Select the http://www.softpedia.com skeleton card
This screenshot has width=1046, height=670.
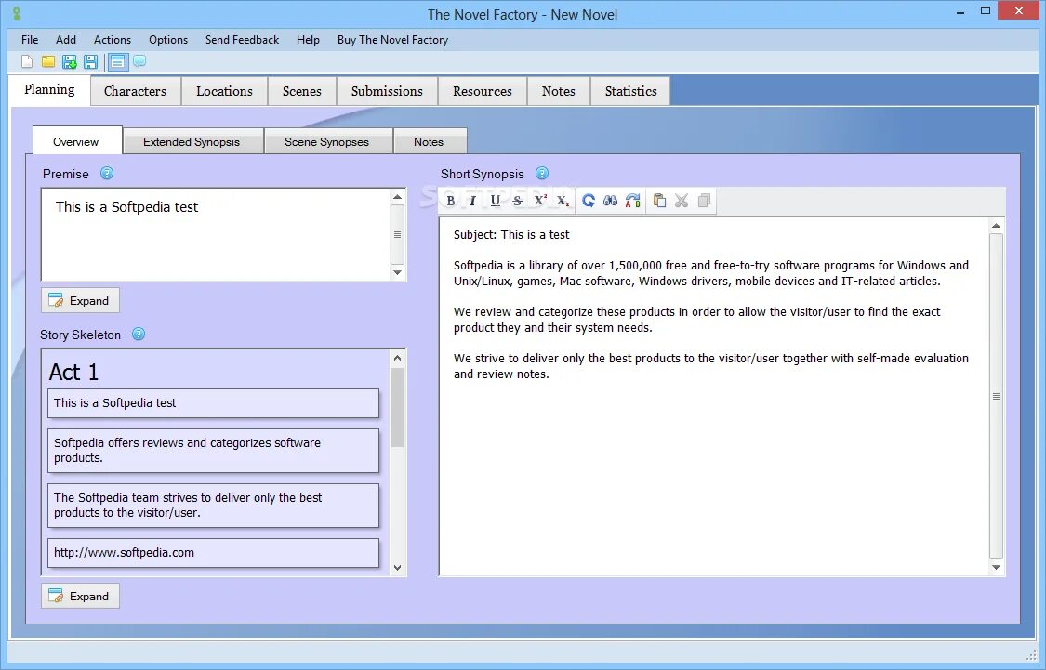tap(214, 553)
